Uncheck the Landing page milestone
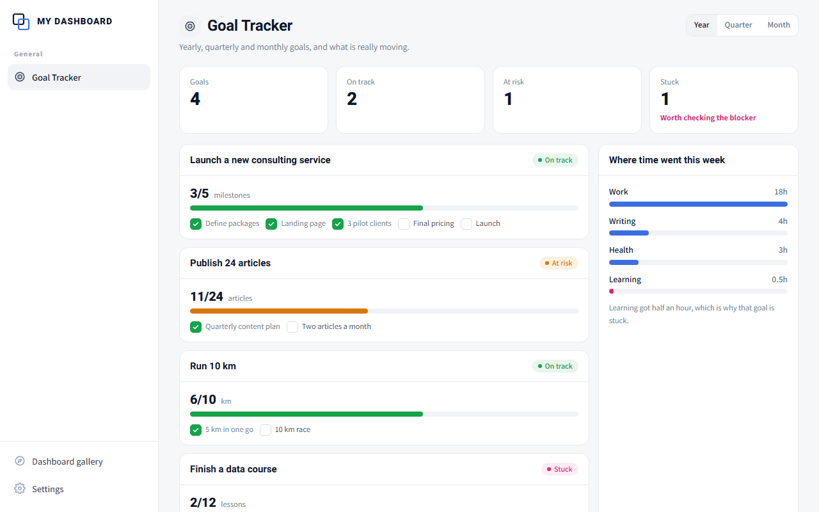The height and width of the screenshot is (512, 819). (271, 224)
